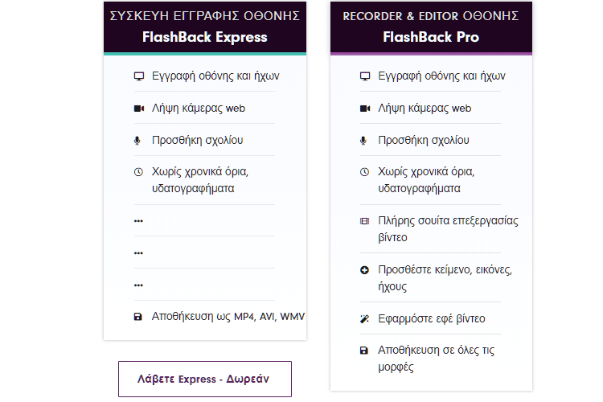Screen dimensions: 603x402
Task: Click the plus circle icon in Pro column
Action: point(364,270)
